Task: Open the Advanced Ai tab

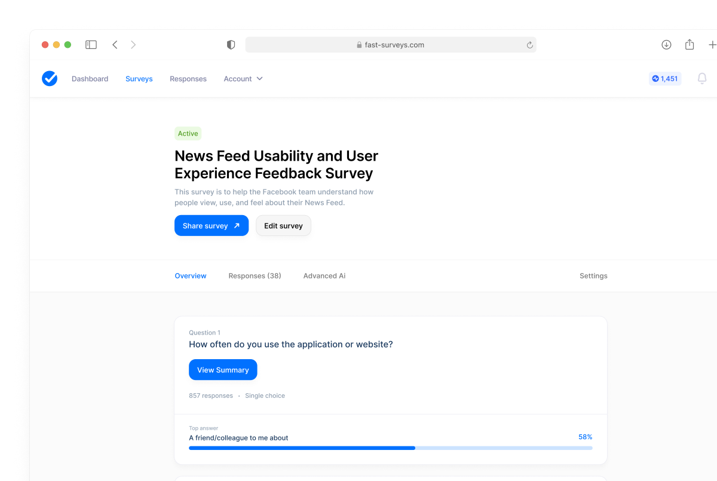Action: (x=324, y=275)
